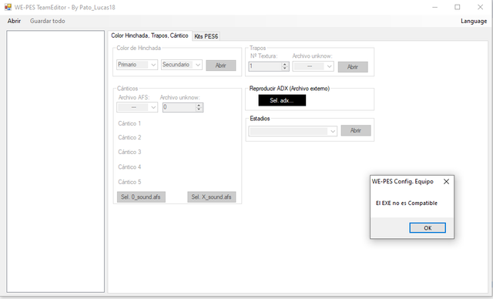
Task: Click the Sel. 0_sound.afs button
Action: [x=141, y=197]
